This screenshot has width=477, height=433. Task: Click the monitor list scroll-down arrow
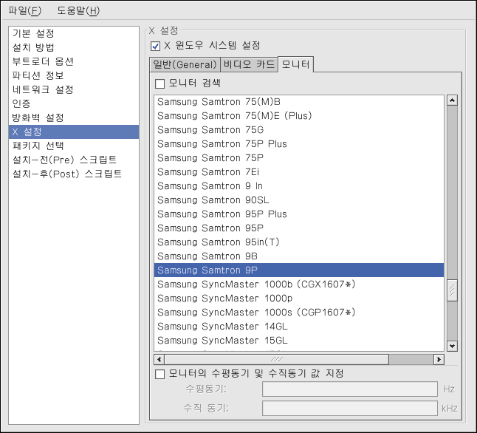coord(452,345)
